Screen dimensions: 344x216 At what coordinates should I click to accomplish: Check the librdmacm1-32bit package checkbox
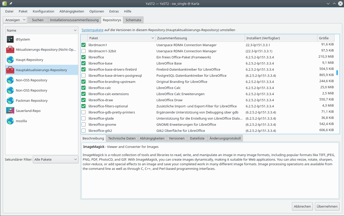(83, 51)
